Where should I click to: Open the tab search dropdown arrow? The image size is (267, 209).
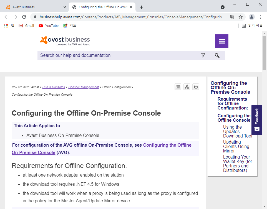tap(222, 7)
